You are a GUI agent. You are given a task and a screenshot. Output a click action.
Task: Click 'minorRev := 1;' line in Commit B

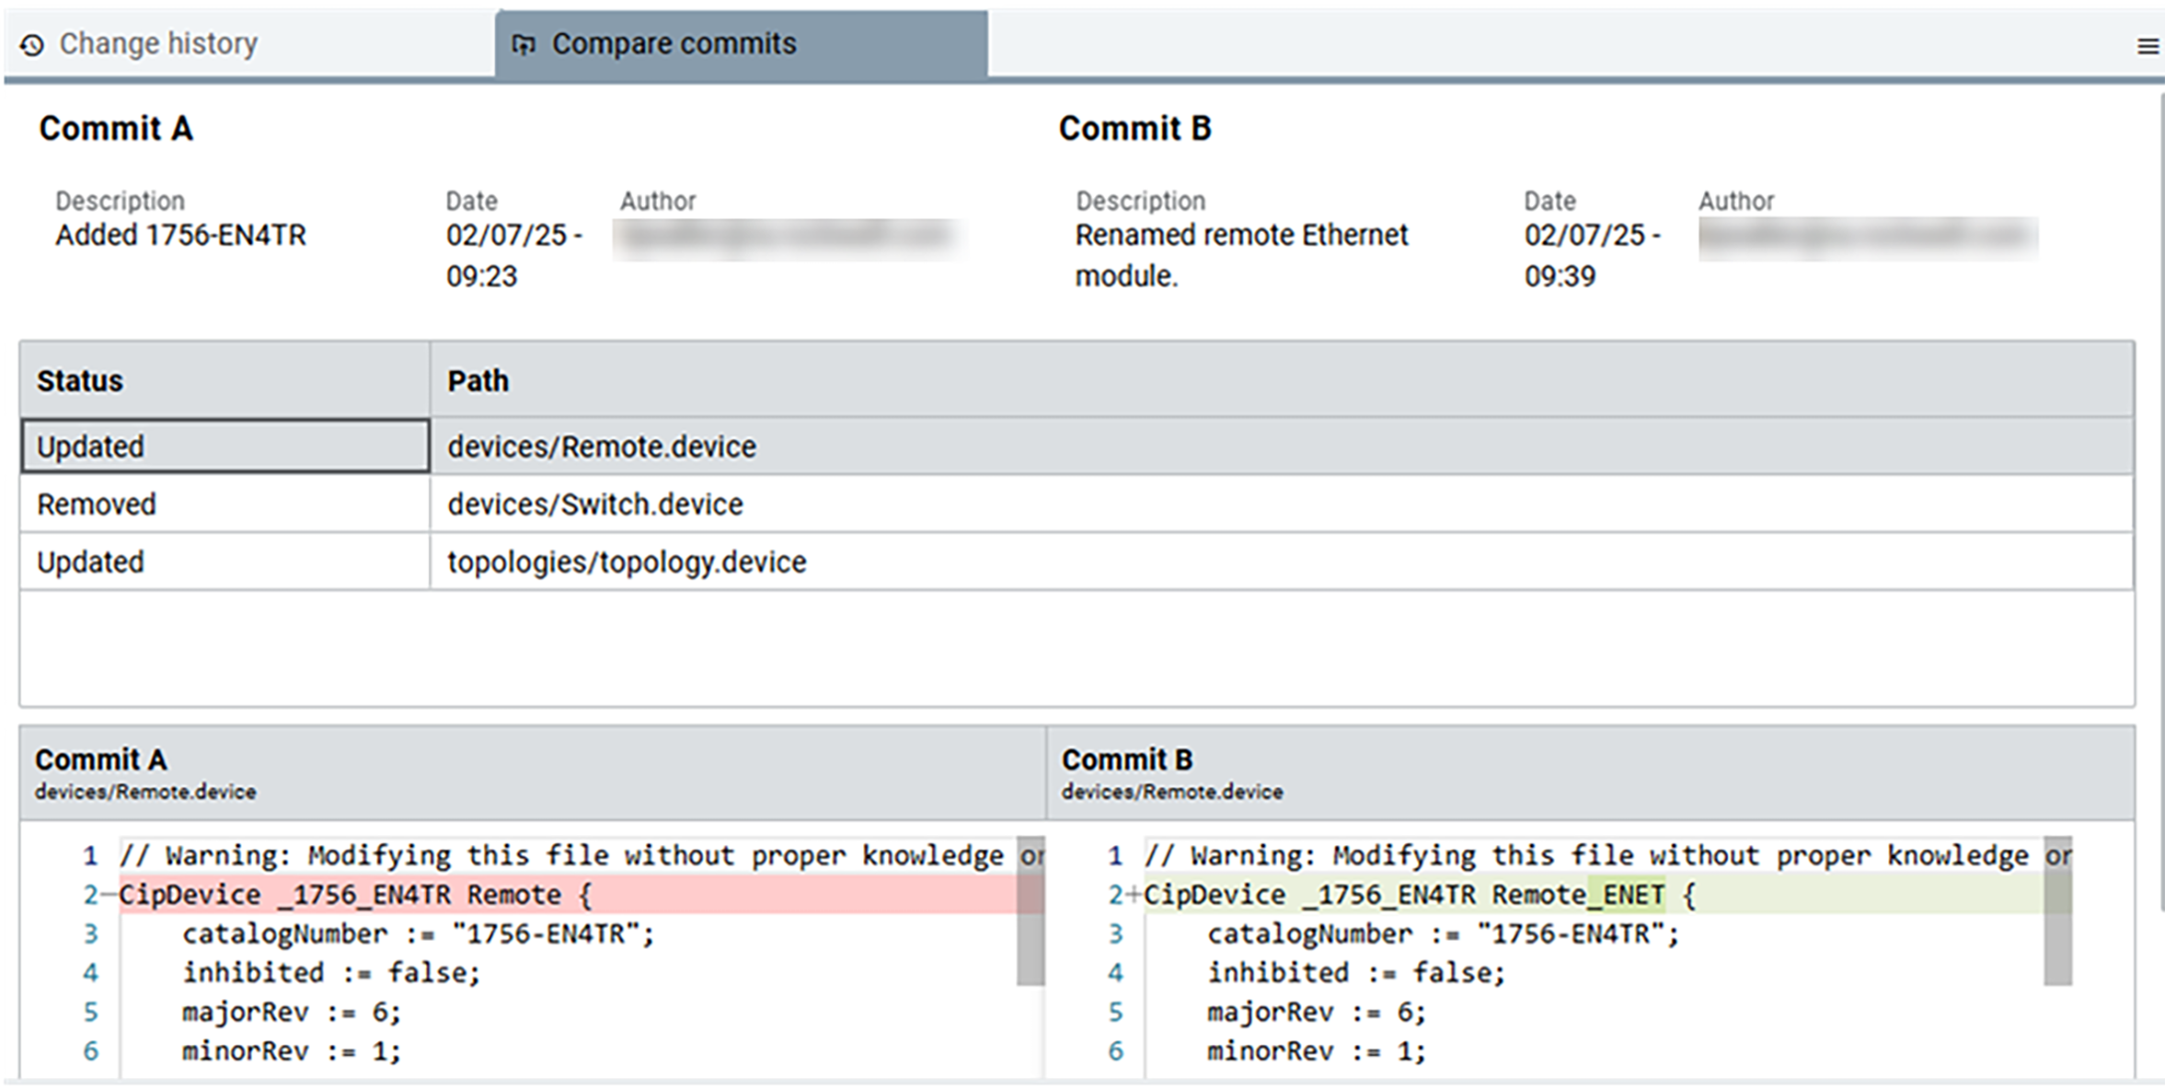coord(1316,1051)
